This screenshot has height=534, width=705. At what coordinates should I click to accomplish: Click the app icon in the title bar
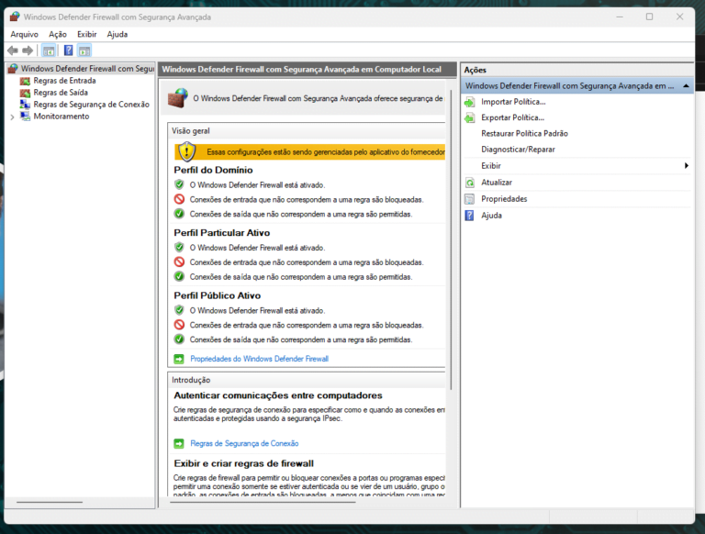coord(15,17)
